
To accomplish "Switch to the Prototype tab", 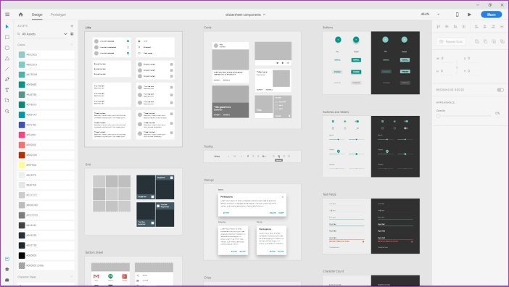I will [58, 14].
